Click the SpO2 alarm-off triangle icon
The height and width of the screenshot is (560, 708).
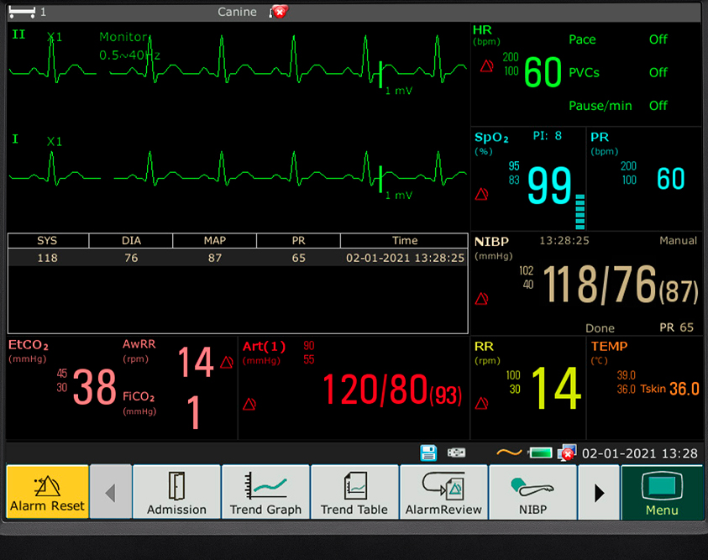(x=481, y=195)
